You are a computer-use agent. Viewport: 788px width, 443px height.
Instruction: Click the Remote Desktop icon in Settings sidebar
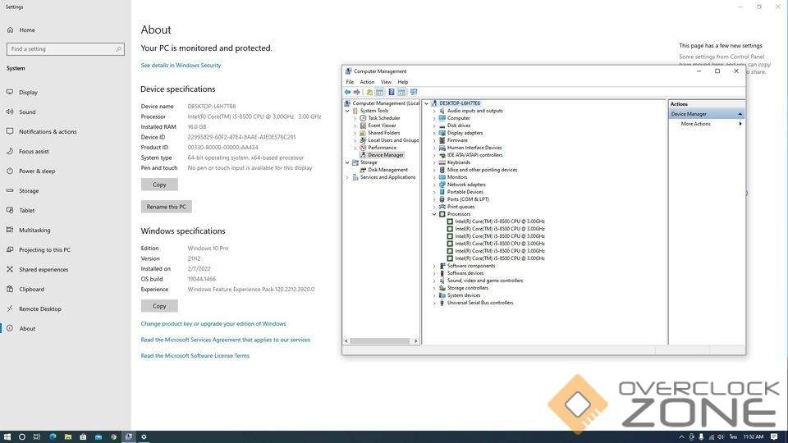click(x=10, y=309)
